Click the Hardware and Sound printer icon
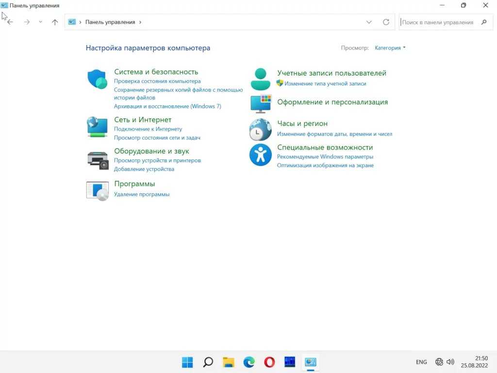The image size is (497, 373). pos(97,160)
